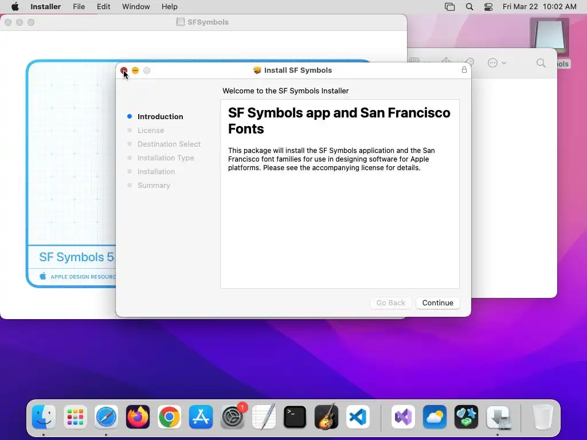Open Google Chrome from the Dock
This screenshot has width=587, height=440.
[x=169, y=417]
